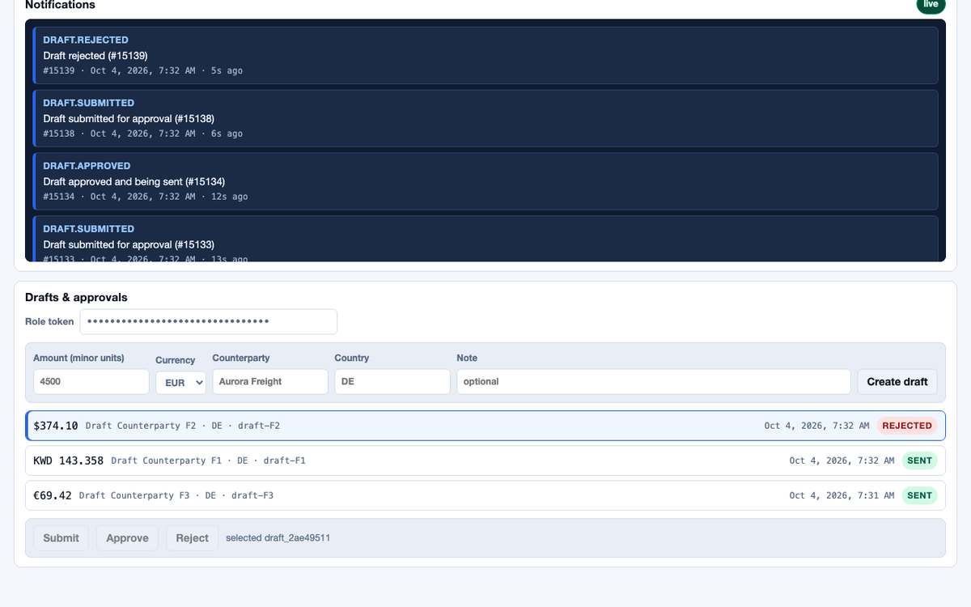Click the REJECTED status badge
The height and width of the screenshot is (607, 971).
click(x=907, y=426)
